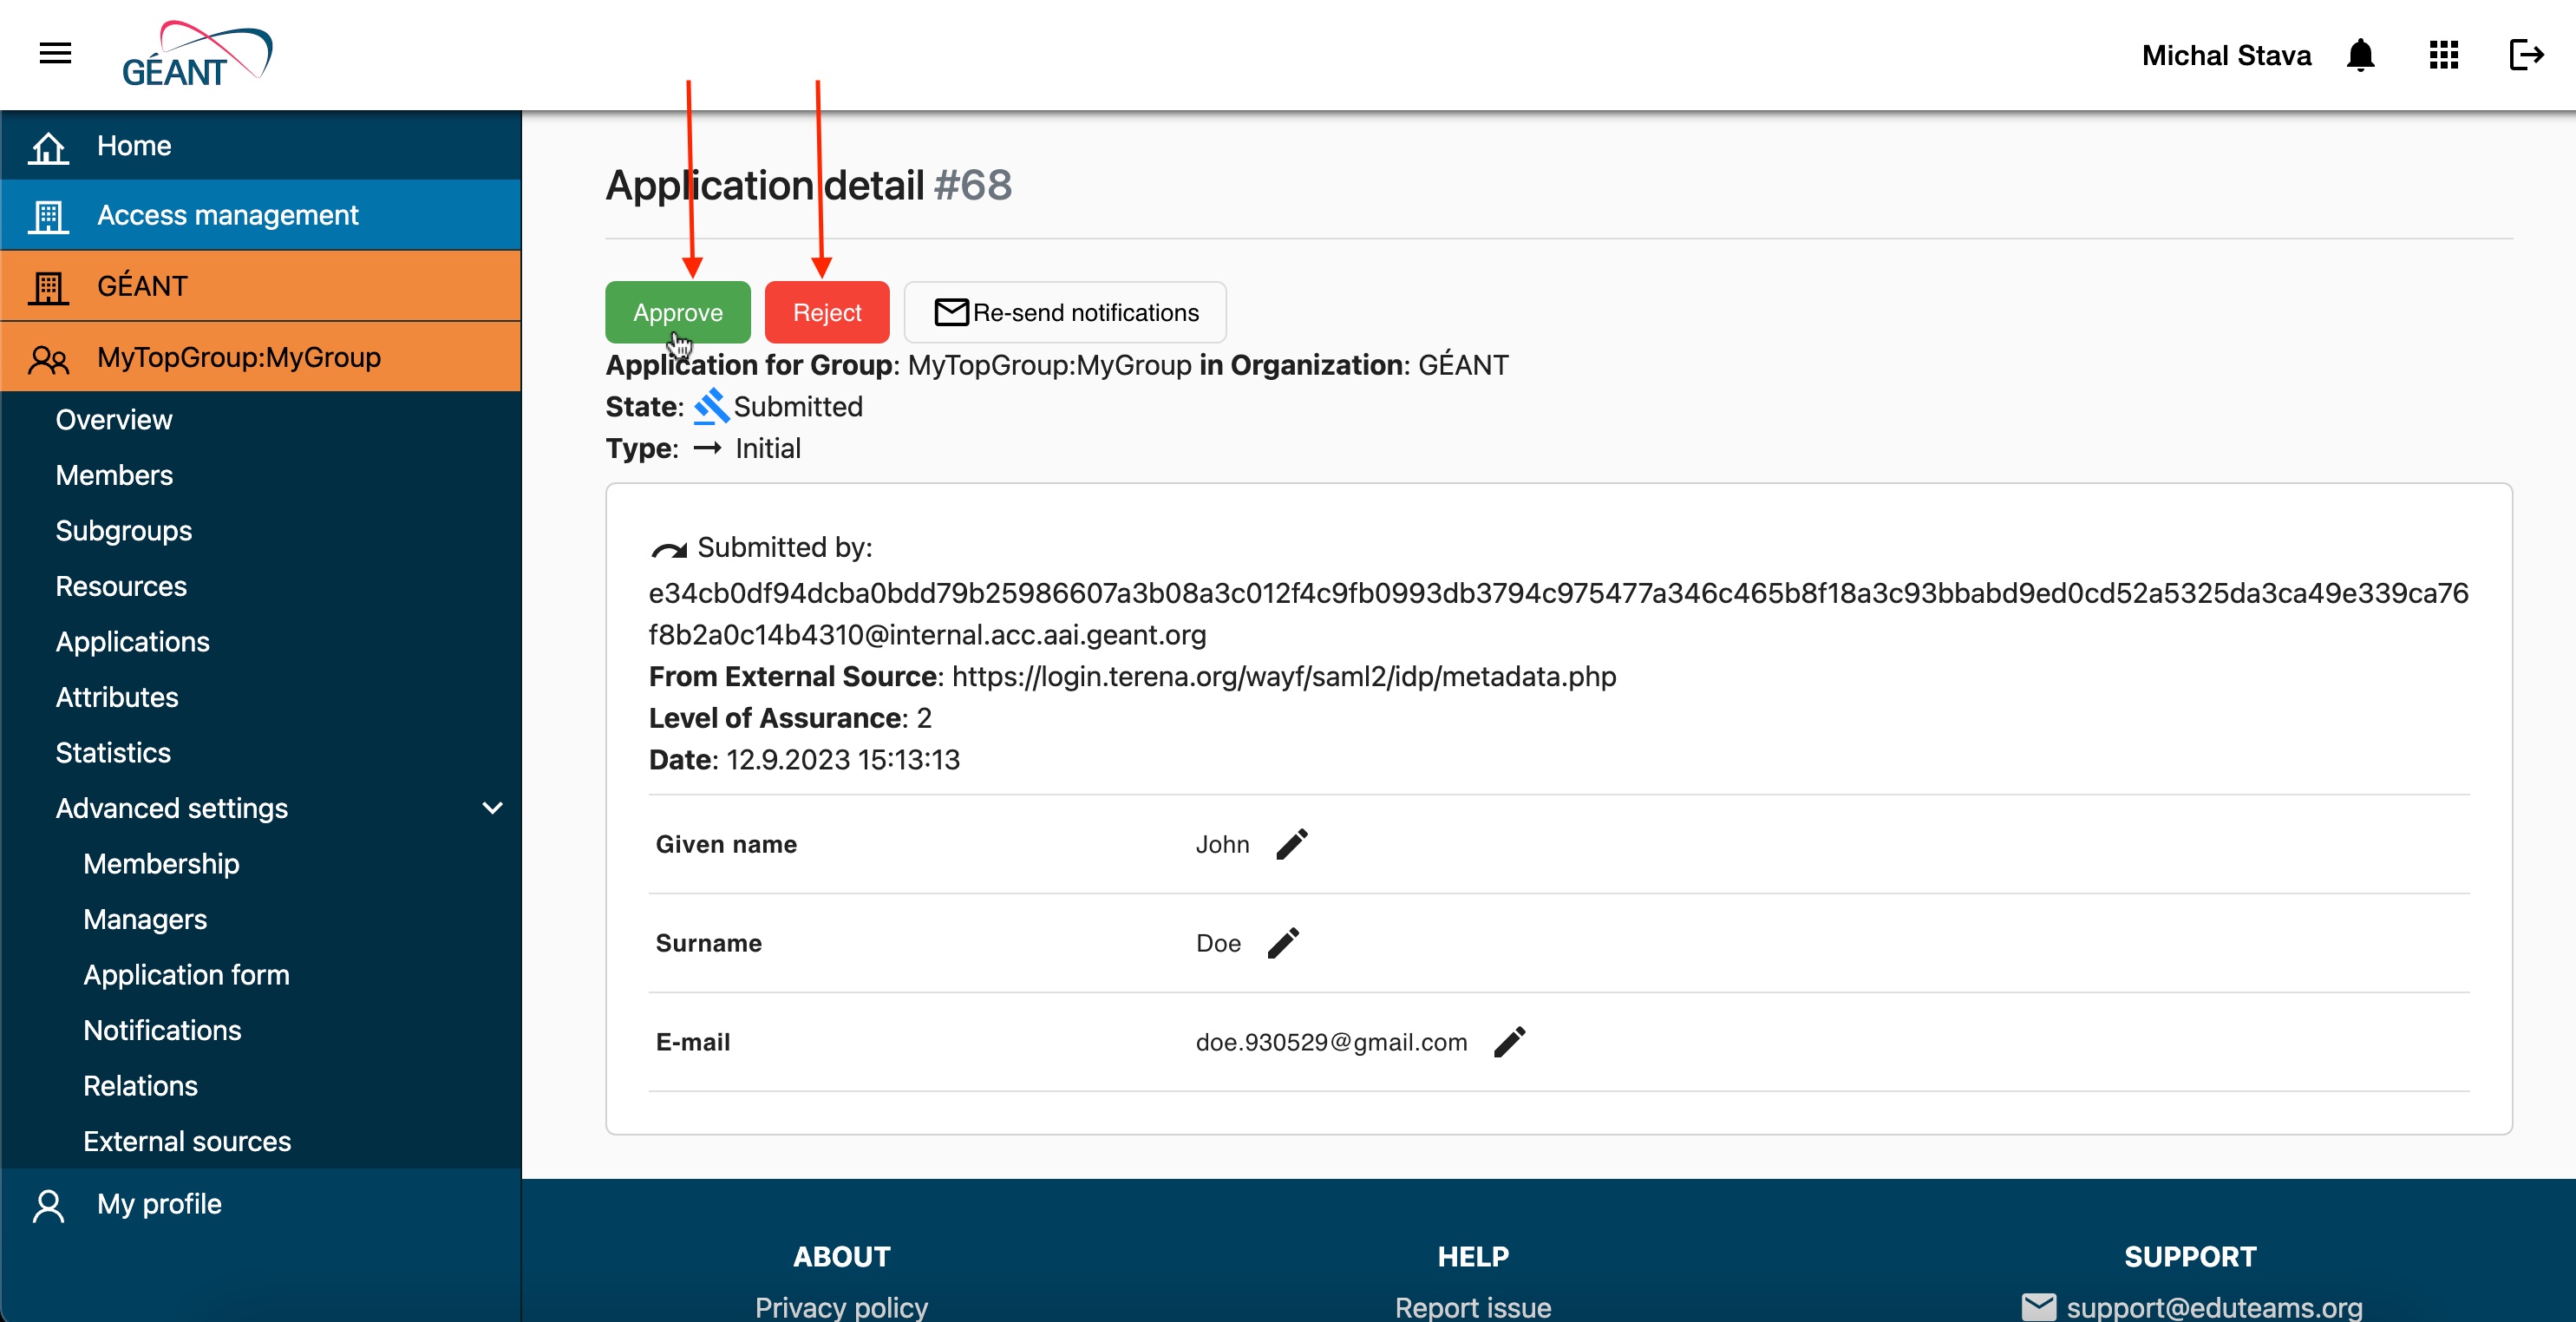This screenshot has height=1322, width=2576.
Task: Edit Surname with pencil icon
Action: click(1283, 943)
